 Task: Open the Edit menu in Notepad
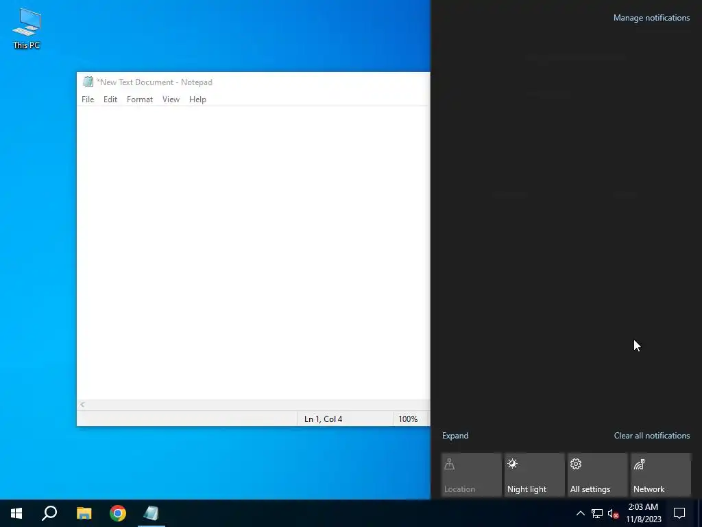pyautogui.click(x=110, y=99)
